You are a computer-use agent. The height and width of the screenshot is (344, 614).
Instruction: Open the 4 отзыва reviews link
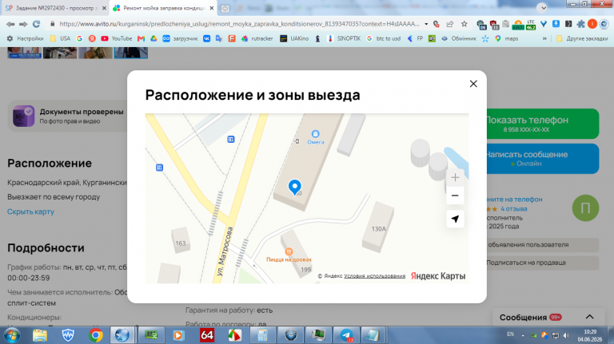(x=514, y=209)
